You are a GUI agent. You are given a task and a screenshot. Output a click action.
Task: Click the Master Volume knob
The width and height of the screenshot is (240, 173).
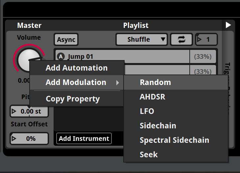pyautogui.click(x=26, y=59)
